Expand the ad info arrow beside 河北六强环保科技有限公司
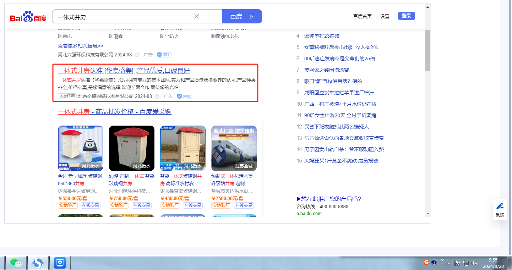The image size is (512, 270). pos(137,55)
